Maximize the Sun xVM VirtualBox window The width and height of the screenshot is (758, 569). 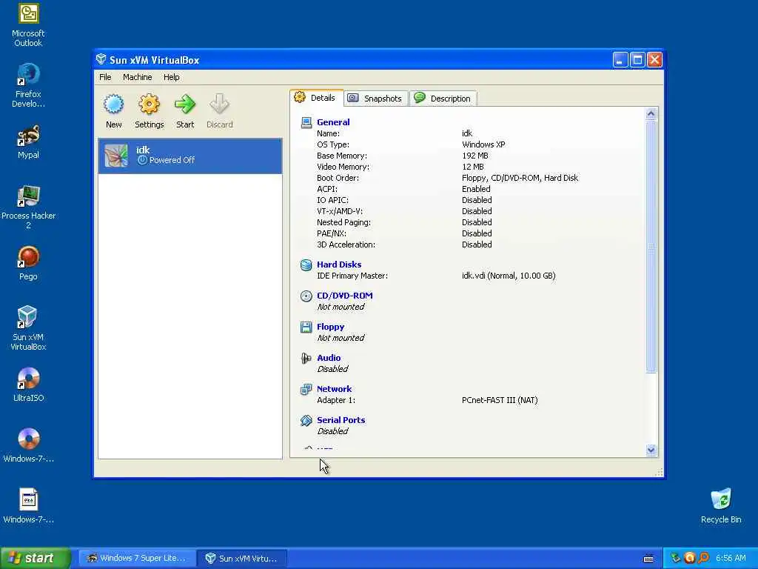(x=637, y=59)
